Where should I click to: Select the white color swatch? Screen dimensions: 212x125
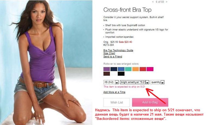[114, 74]
